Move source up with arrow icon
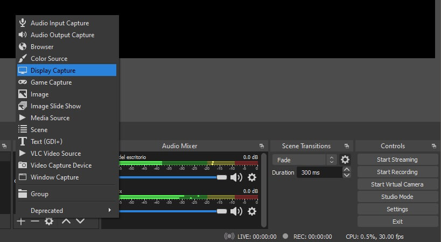The height and width of the screenshot is (242, 441). pos(66,221)
